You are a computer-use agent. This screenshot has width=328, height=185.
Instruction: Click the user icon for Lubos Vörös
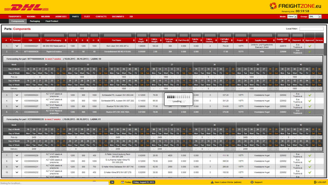coord(212,182)
